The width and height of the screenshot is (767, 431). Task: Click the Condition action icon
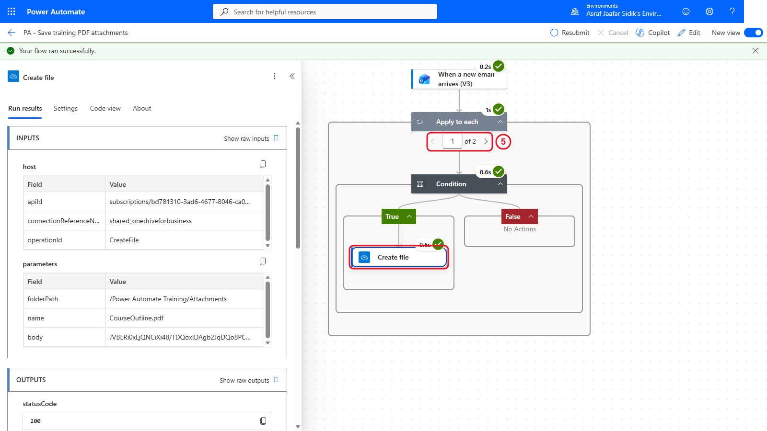click(x=420, y=184)
